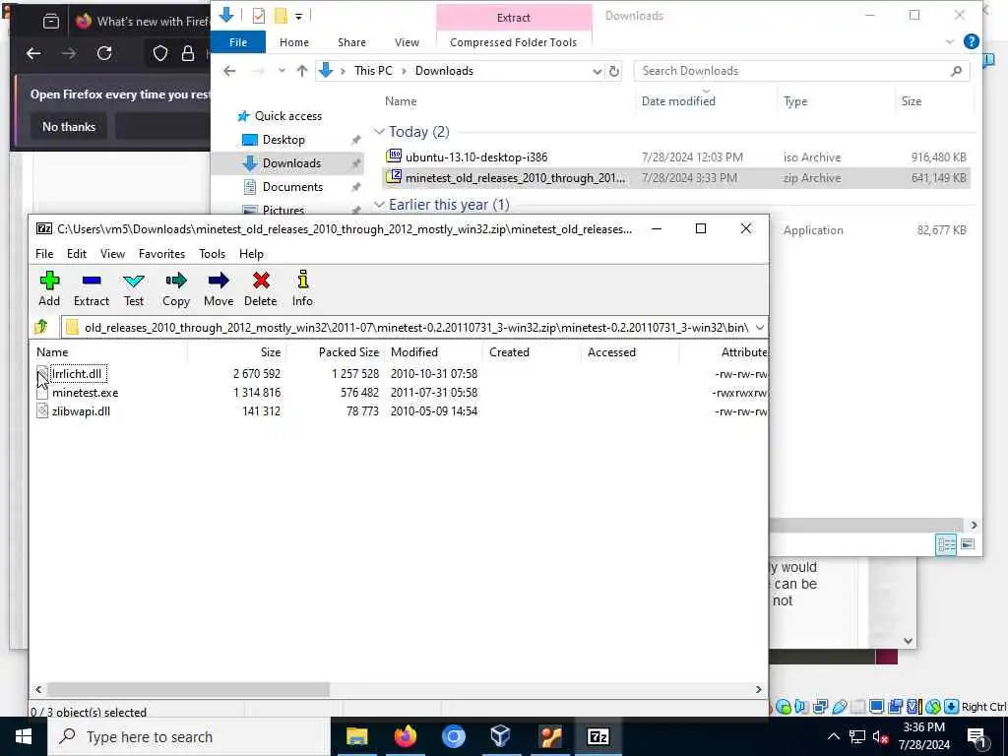This screenshot has width=1008, height=756.
Task: Open File Explorer from taskbar
Action: 356,736
